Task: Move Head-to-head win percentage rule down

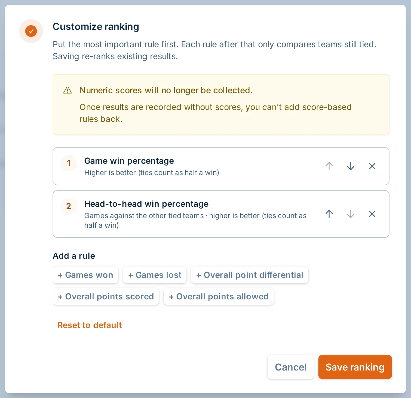Action: pyautogui.click(x=351, y=214)
